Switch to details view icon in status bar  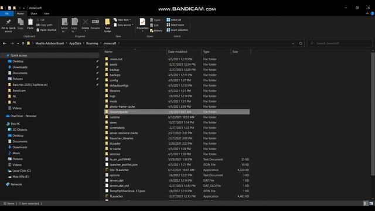[x=365, y=203]
